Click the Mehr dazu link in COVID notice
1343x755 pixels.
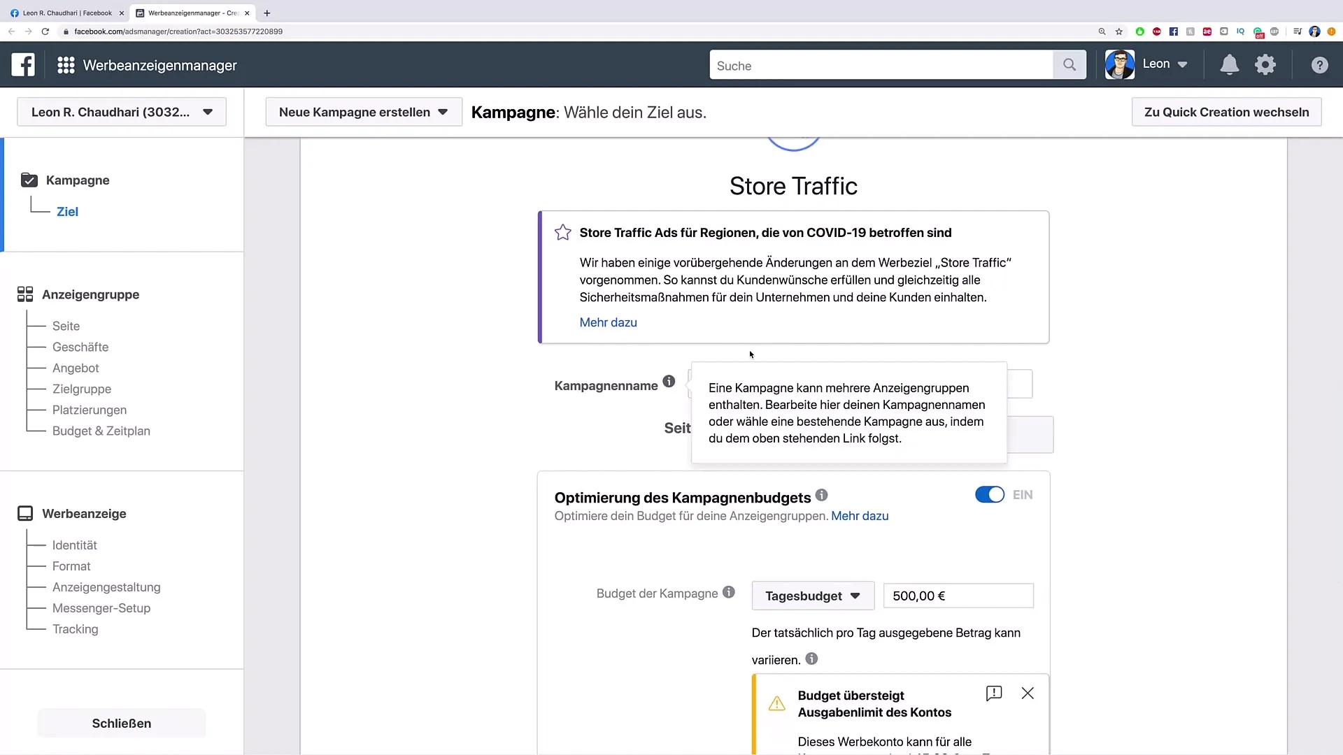(x=608, y=322)
